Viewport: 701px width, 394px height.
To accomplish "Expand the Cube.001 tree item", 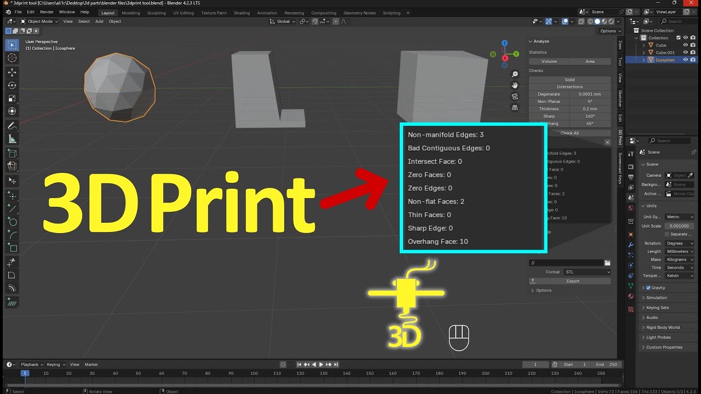I will (x=645, y=53).
